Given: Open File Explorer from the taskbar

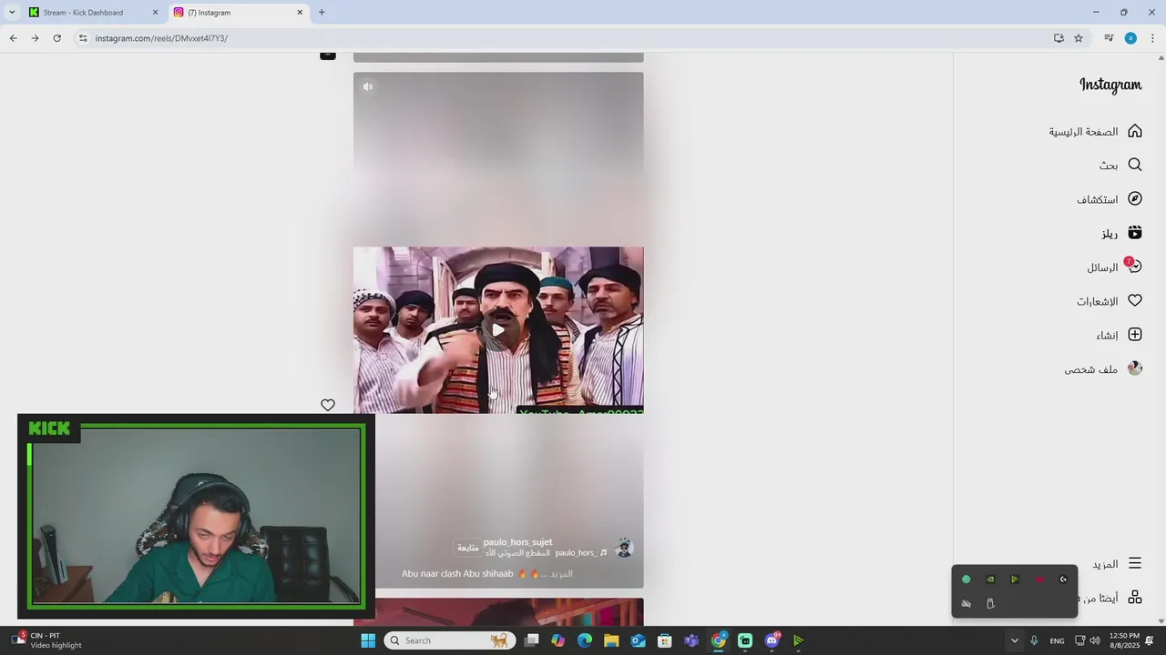Looking at the screenshot, I should pyautogui.click(x=611, y=640).
